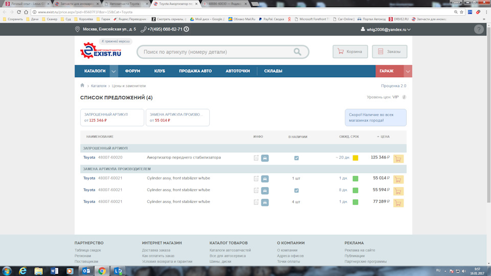Viewport: 491px width, 276px height.
Task: Switch to the 48886-60030 Яндекс tab
Action: pos(225,4)
